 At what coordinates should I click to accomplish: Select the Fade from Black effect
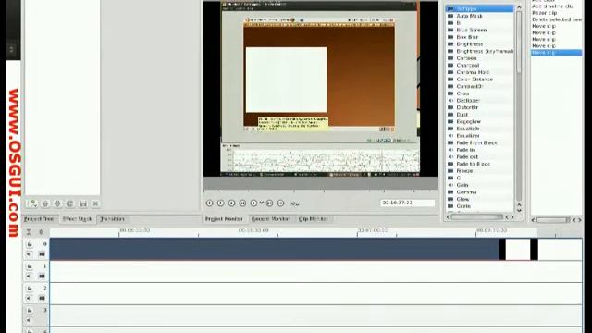[476, 142]
